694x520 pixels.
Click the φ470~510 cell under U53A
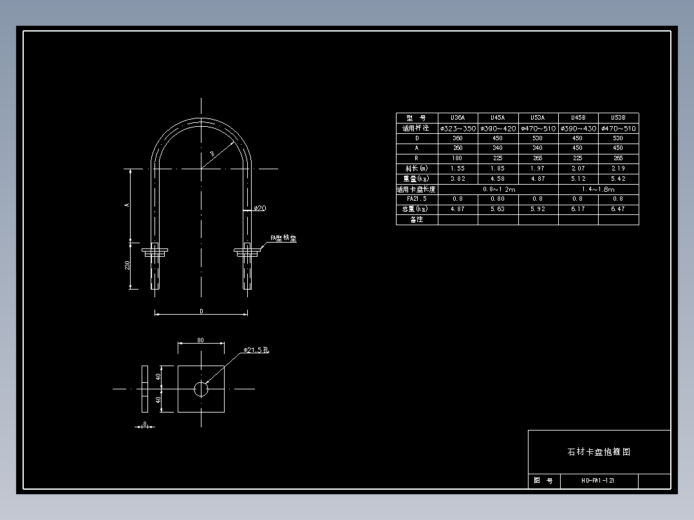[x=538, y=128]
